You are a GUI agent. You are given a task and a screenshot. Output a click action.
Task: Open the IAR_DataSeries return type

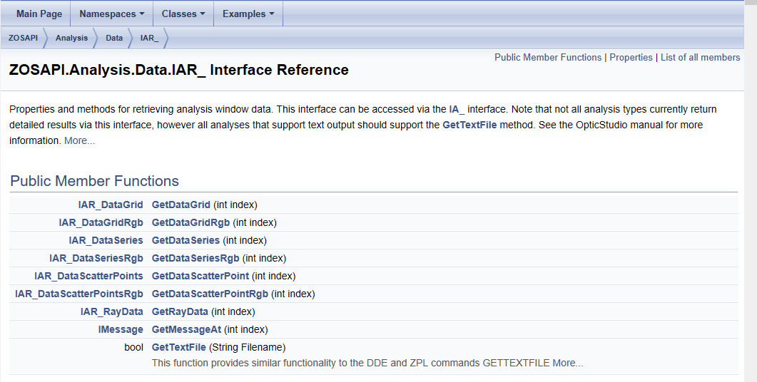click(x=106, y=240)
